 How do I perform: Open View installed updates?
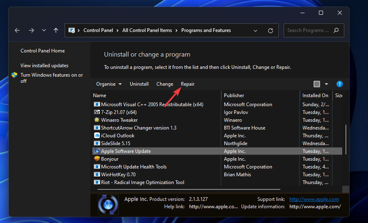(44, 66)
